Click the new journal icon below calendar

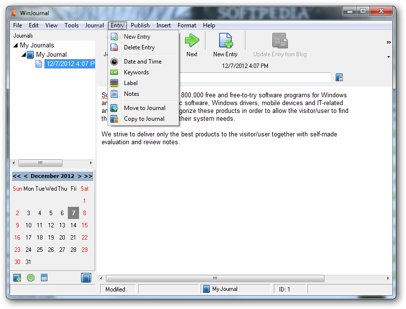point(17,278)
